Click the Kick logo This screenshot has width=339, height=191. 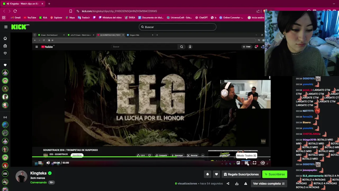(20, 27)
